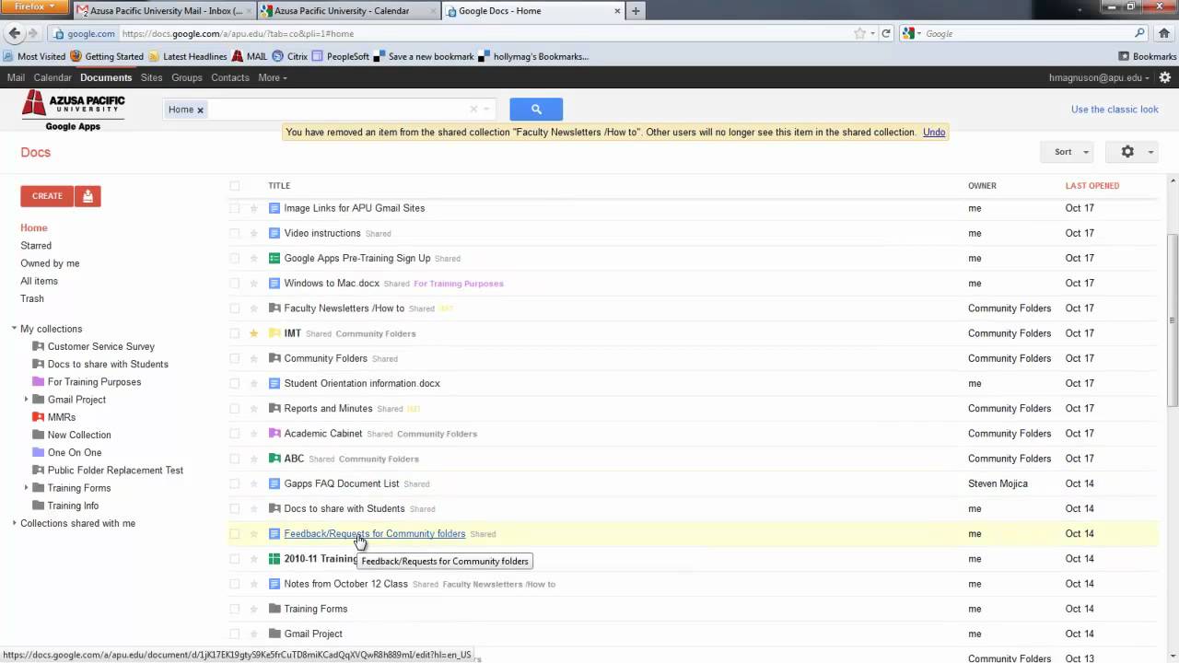
Task: Click the document list vertical scrollbar
Action: click(1172, 320)
